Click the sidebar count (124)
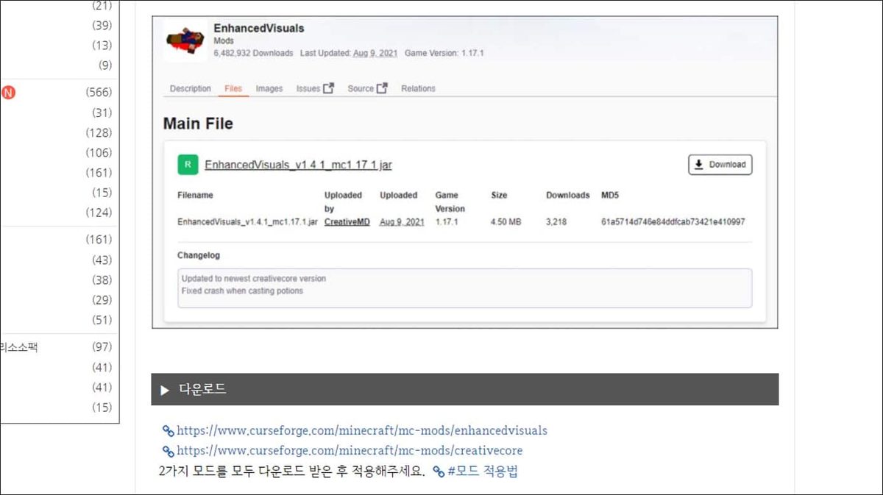Screen dimensions: 883x495 pyautogui.click(x=99, y=213)
